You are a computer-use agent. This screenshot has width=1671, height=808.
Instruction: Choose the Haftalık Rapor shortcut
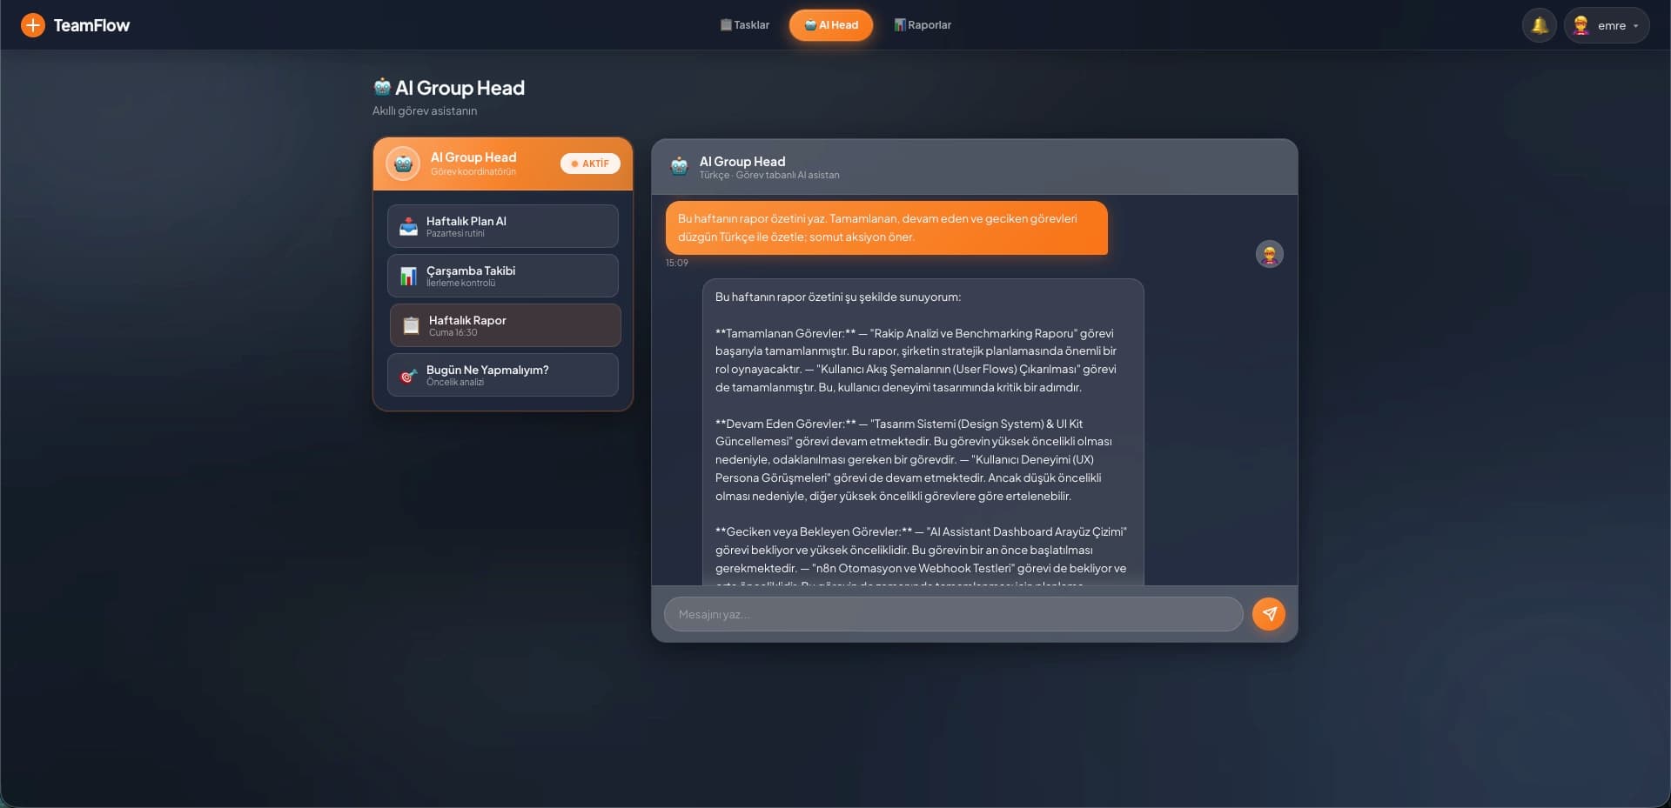click(x=506, y=325)
